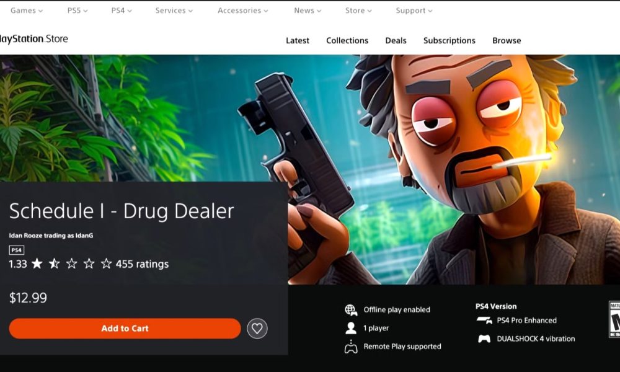The width and height of the screenshot is (620, 372).
Task: Click the PS4 platform badge
Action: click(17, 250)
